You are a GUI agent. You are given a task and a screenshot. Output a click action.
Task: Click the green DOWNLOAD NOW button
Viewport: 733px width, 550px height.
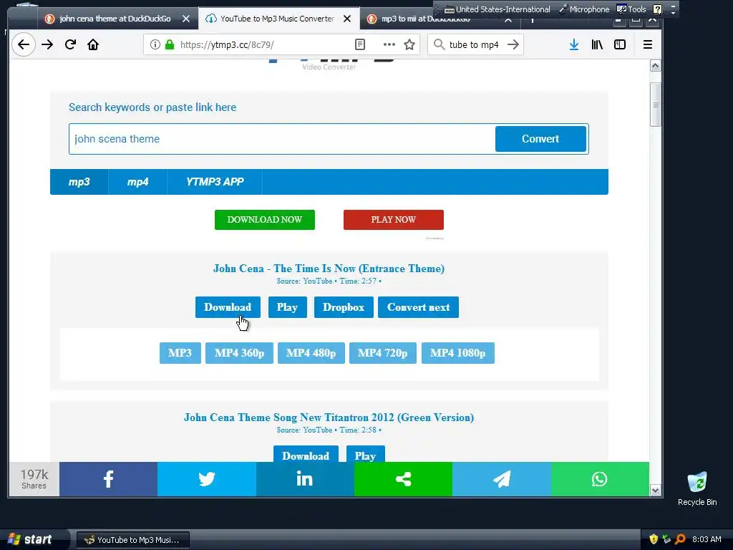(265, 220)
